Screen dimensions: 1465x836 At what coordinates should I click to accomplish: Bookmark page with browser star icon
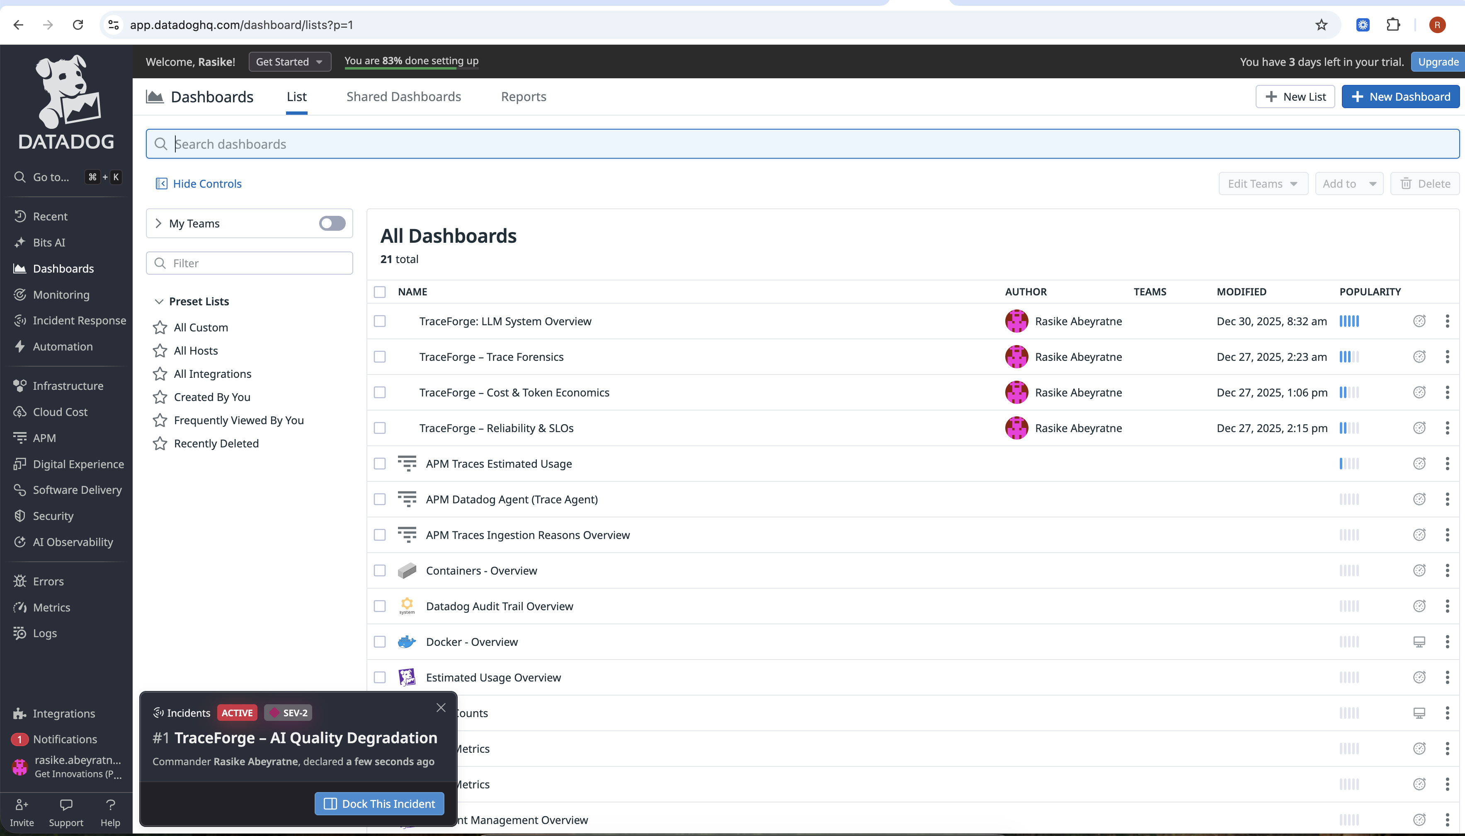(x=1322, y=25)
